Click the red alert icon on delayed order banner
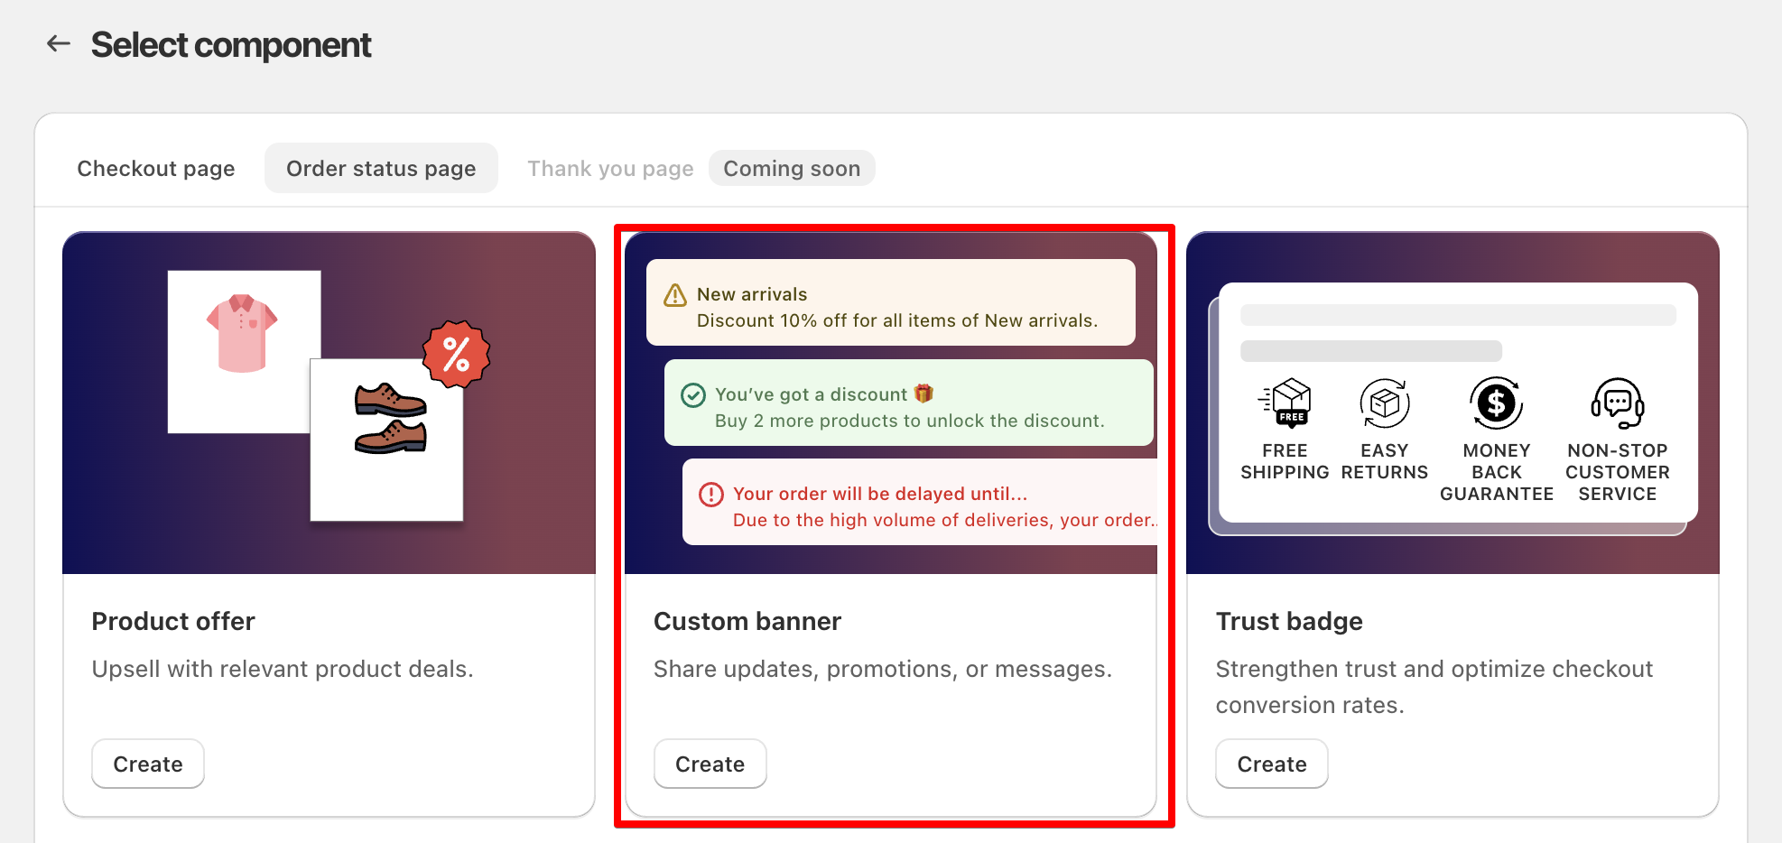Viewport: 1782px width, 843px height. (710, 494)
